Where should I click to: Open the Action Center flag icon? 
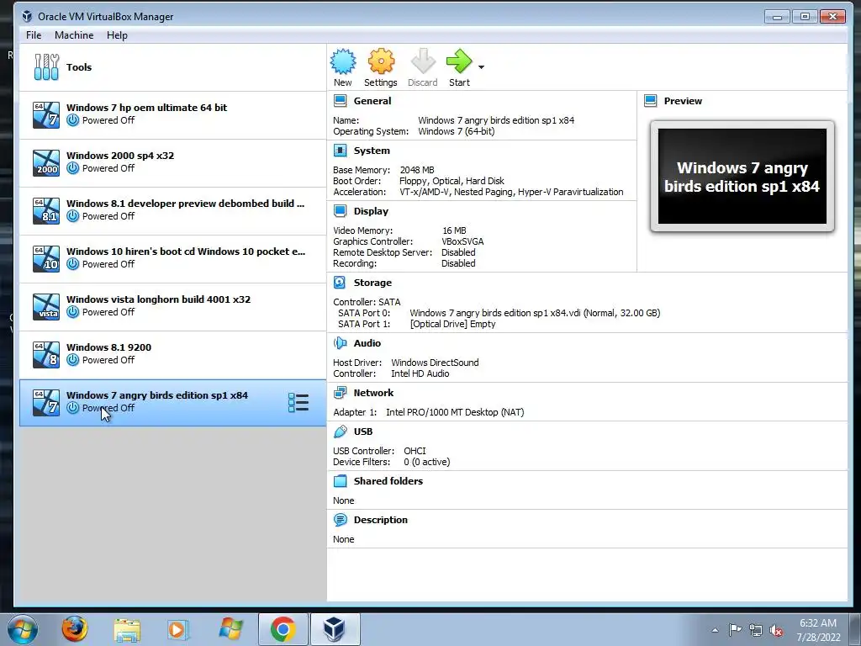point(735,629)
